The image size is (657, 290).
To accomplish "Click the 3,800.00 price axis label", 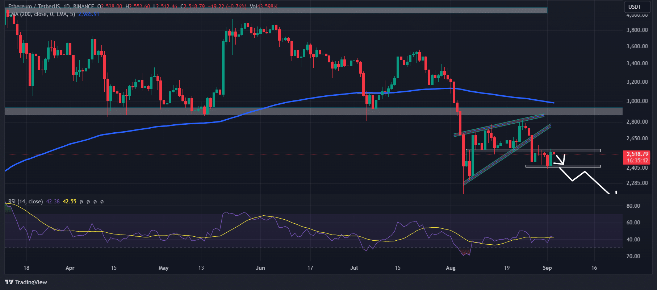I will 637,30.
